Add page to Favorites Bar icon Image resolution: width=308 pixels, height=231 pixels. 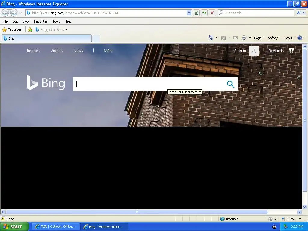coord(30,30)
